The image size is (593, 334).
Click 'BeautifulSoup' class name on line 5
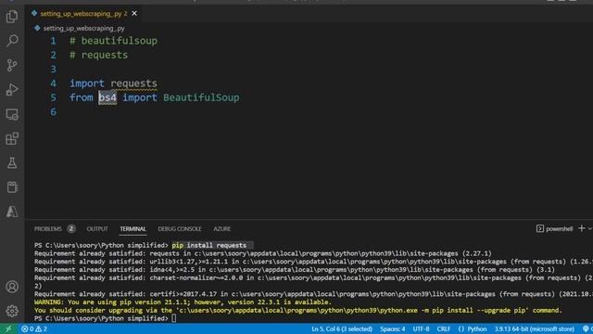pyautogui.click(x=201, y=97)
